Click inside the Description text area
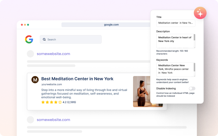The height and width of the screenshot is (136, 218). point(175,41)
